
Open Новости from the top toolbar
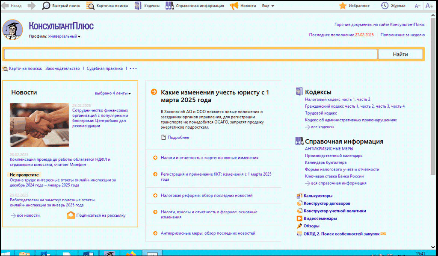tap(243, 6)
